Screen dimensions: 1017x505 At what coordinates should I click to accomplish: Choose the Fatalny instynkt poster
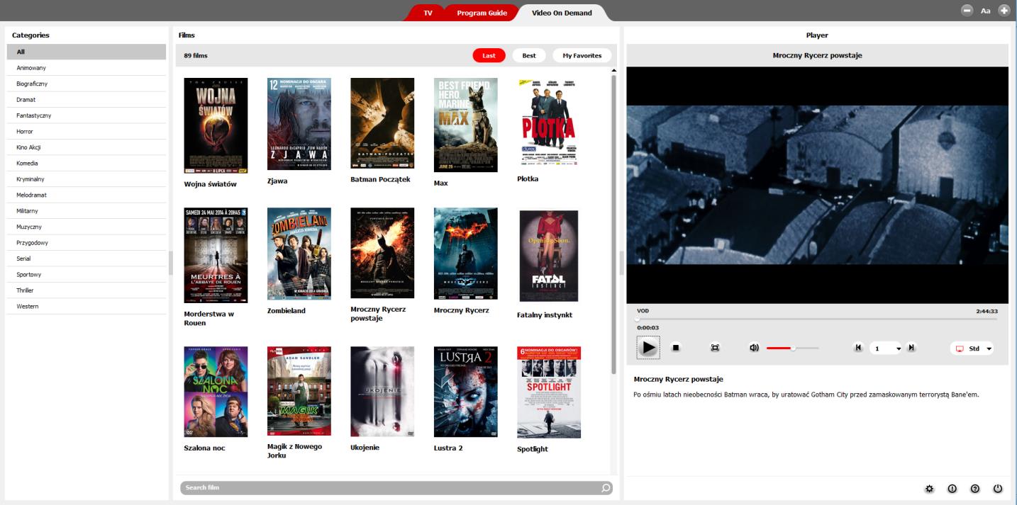pos(549,256)
